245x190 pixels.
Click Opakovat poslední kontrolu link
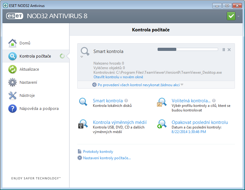[x=200, y=122]
